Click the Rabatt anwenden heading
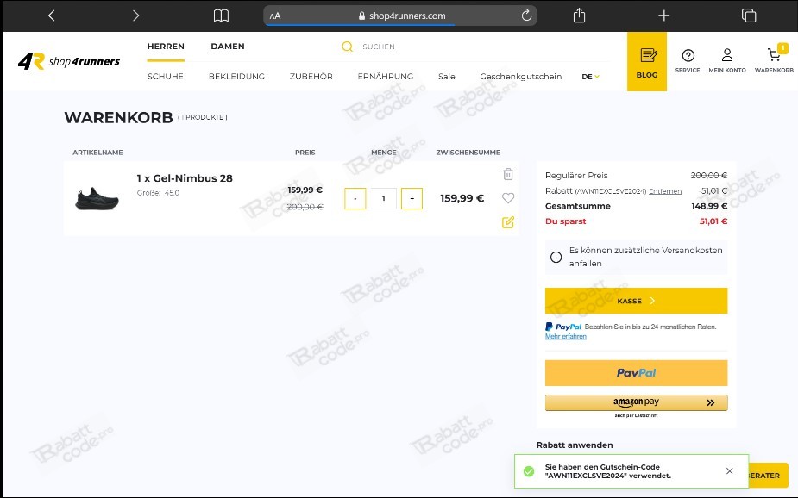Viewport: 798px width, 498px height. click(x=575, y=445)
